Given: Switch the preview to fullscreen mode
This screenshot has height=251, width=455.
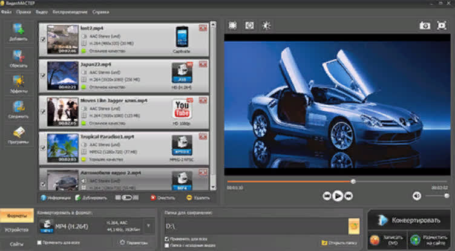Looking at the screenshot, I should point(442,25).
